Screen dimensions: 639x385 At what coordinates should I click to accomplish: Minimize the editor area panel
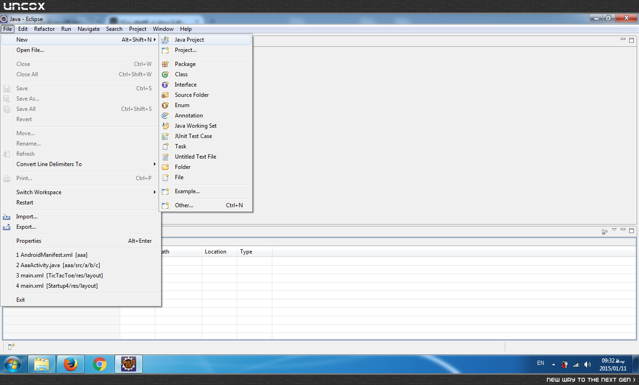623,40
